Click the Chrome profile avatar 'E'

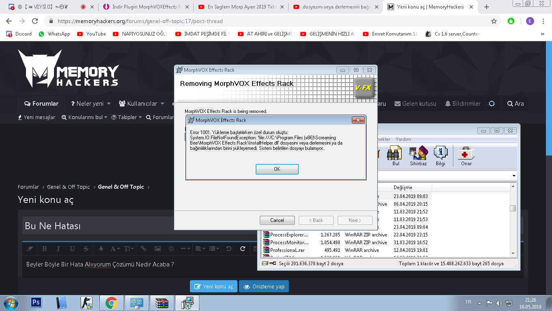[x=530, y=21]
